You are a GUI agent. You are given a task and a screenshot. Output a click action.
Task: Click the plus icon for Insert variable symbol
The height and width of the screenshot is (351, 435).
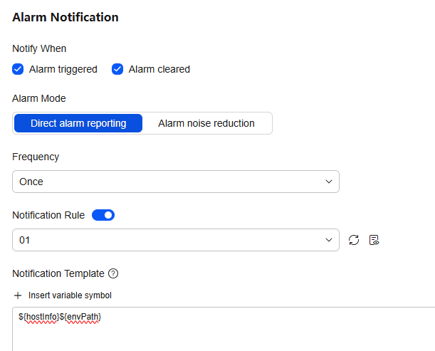(18, 295)
